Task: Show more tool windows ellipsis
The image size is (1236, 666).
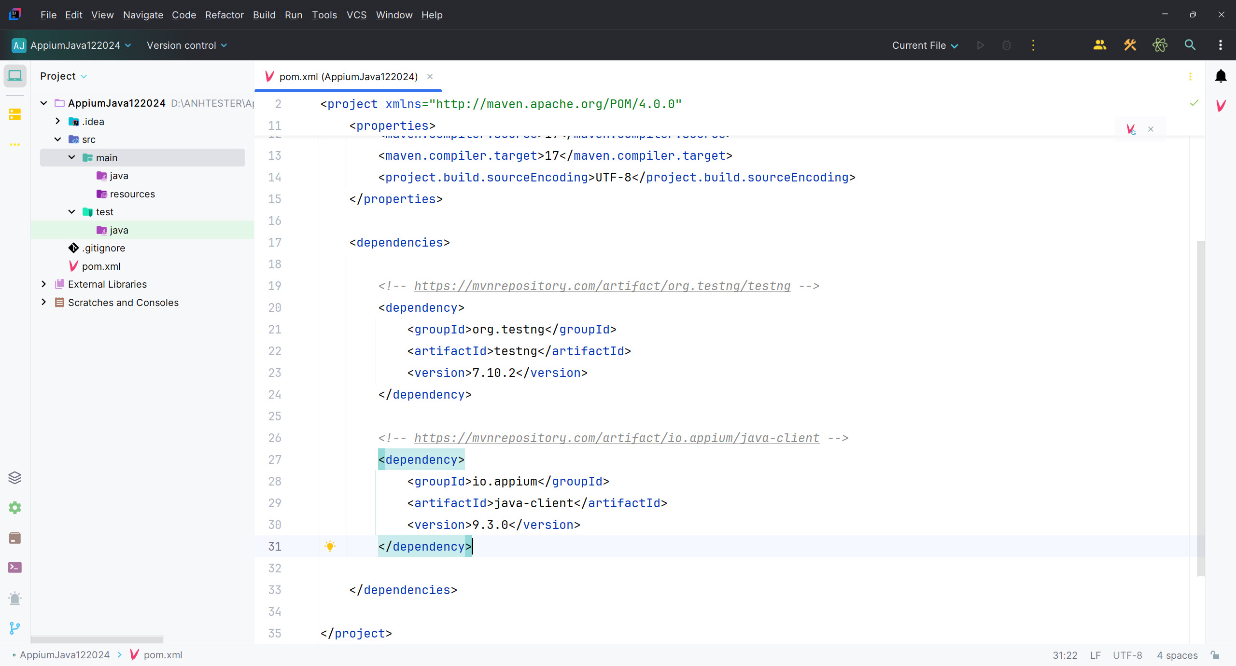Action: tap(15, 144)
